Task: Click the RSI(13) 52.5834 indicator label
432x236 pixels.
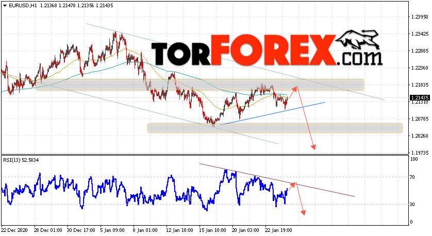Action: coord(21,160)
